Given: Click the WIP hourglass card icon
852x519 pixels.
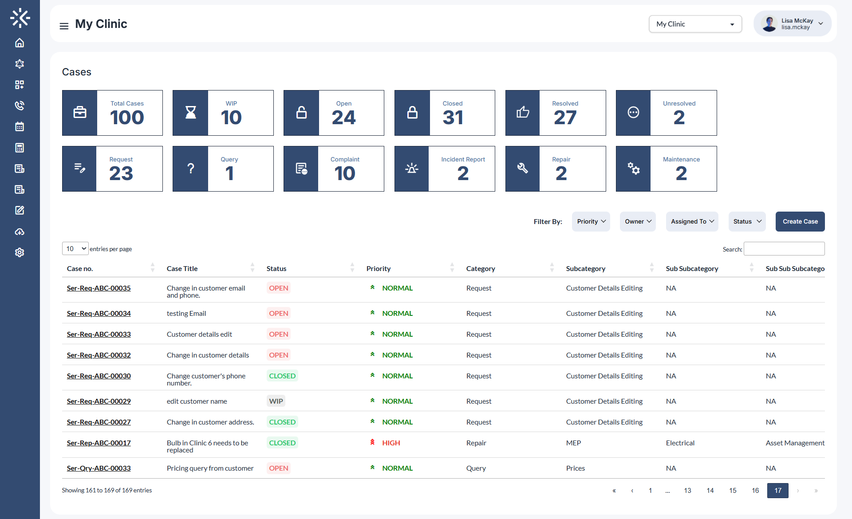Looking at the screenshot, I should [190, 113].
